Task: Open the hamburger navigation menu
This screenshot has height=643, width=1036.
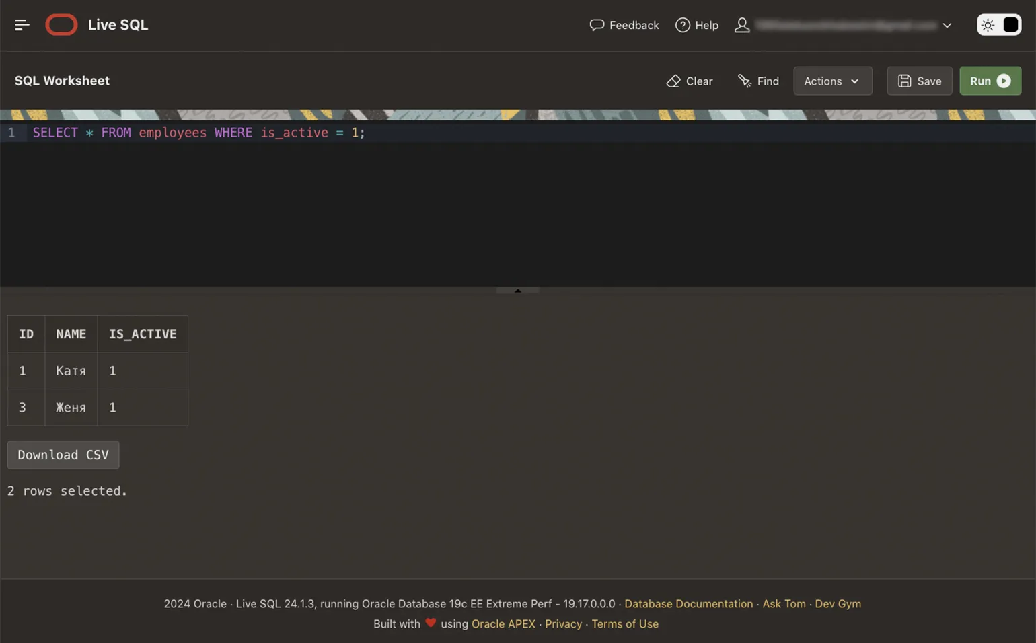Action: point(22,25)
